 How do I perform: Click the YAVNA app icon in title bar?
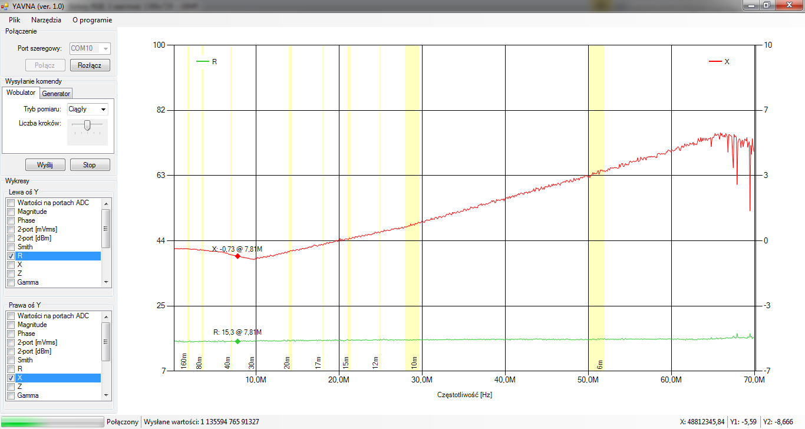pyautogui.click(x=5, y=5)
